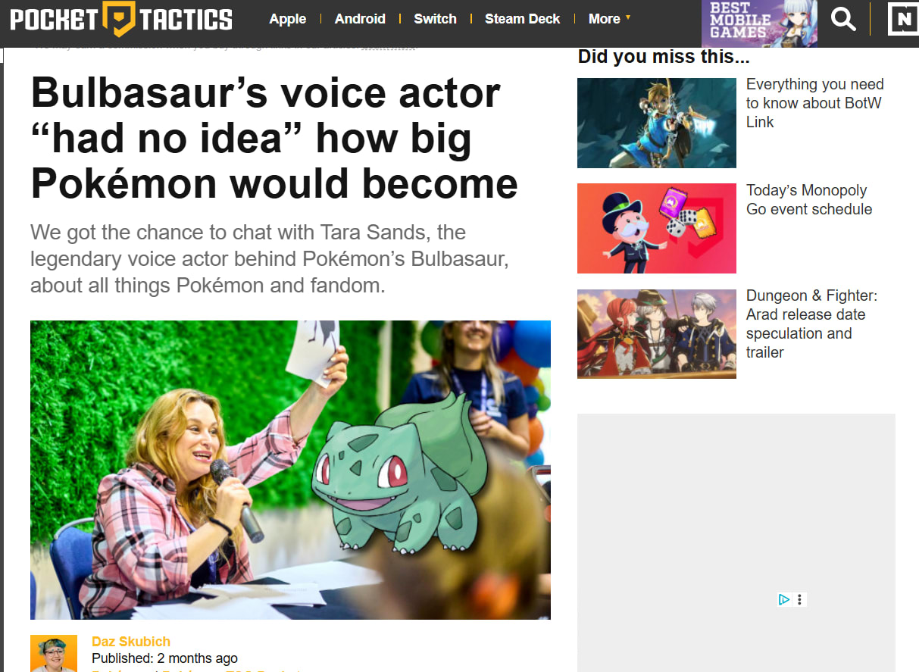Click the Dungeon & Fighter thumbnail
Screen dimensions: 919x672
657,334
